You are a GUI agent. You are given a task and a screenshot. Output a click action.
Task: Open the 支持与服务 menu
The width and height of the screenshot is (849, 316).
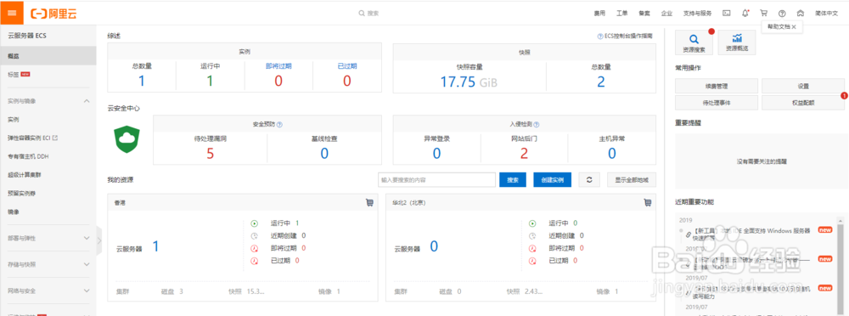tap(697, 13)
